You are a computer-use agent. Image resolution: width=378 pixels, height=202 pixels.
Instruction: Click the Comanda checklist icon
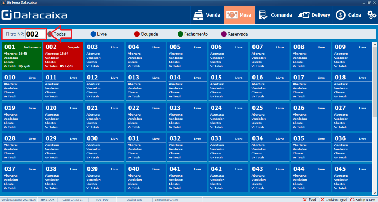point(263,15)
